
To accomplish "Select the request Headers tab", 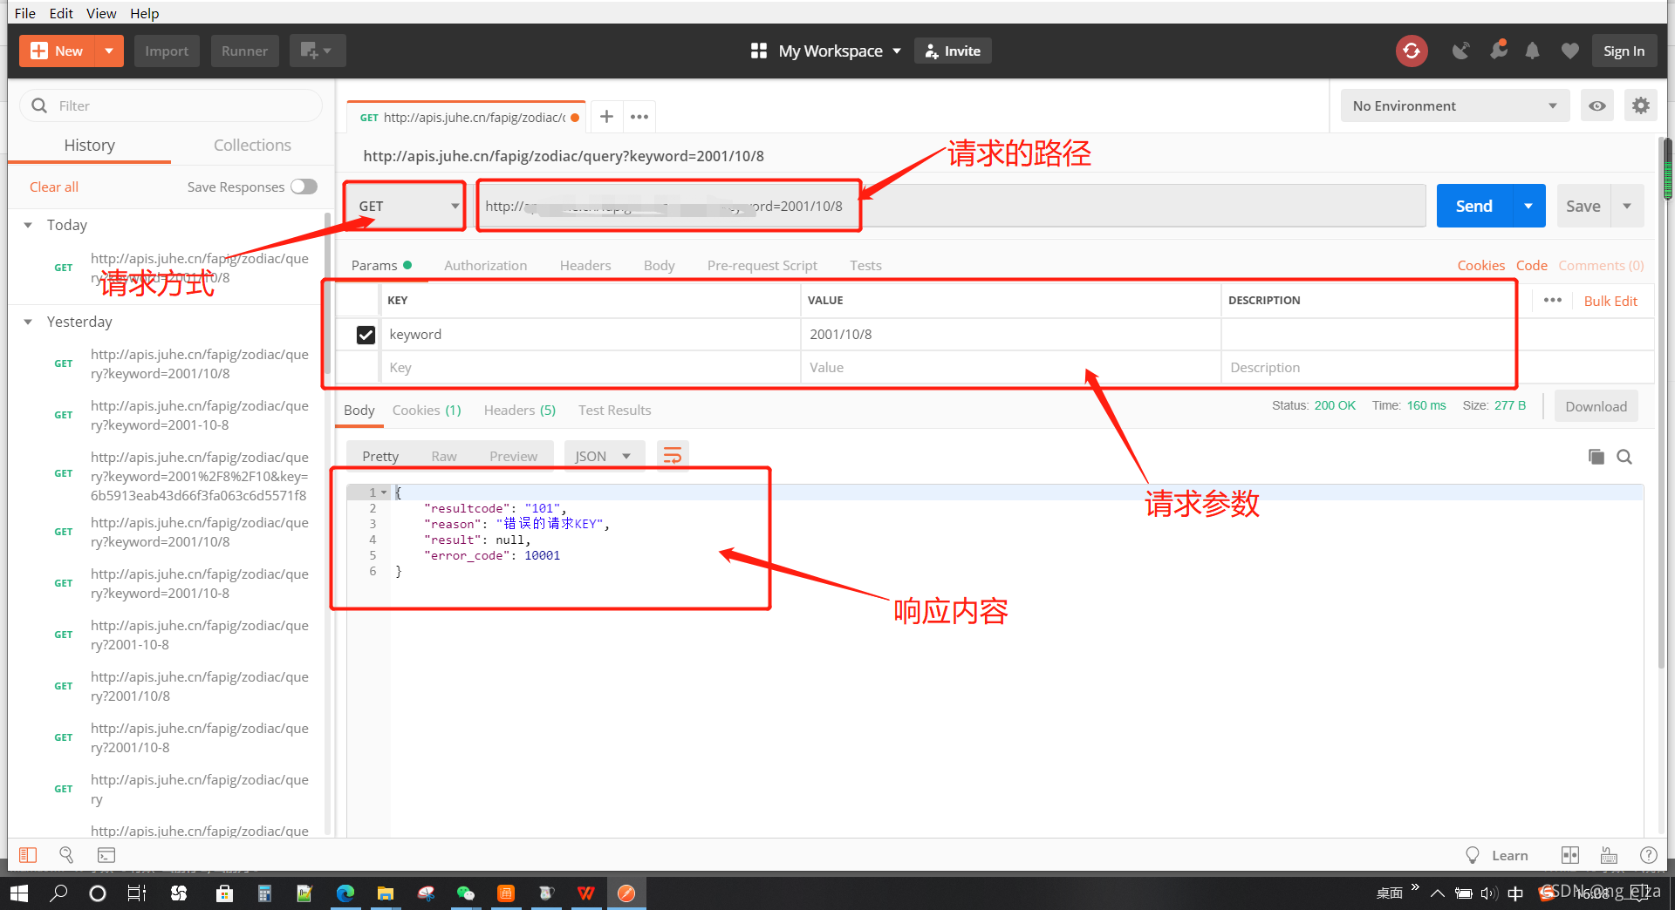I will [585, 265].
